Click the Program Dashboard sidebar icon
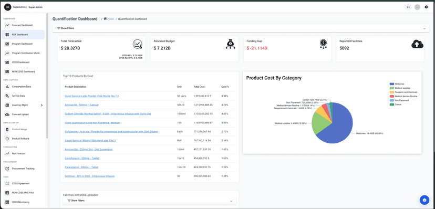Screen dimensions: 435x209 click(x=7, y=44)
